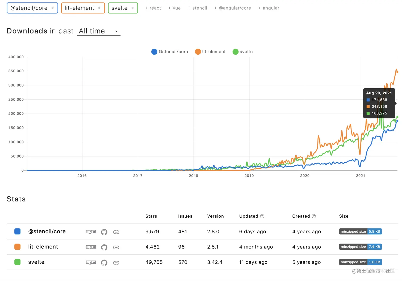Remove the lit-element package tag
The height and width of the screenshot is (281, 402).
tap(99, 8)
